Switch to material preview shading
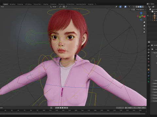This screenshot has width=157, height=117. (x=141, y=7)
